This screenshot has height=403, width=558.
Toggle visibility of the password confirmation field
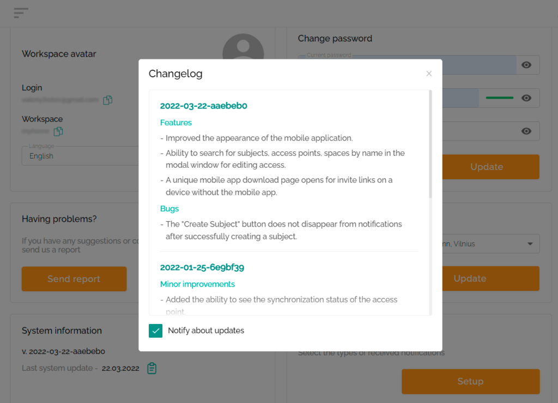click(526, 131)
